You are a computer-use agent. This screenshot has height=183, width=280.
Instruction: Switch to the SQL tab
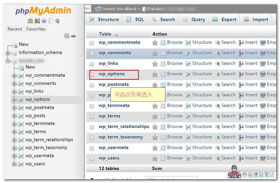tap(135, 19)
